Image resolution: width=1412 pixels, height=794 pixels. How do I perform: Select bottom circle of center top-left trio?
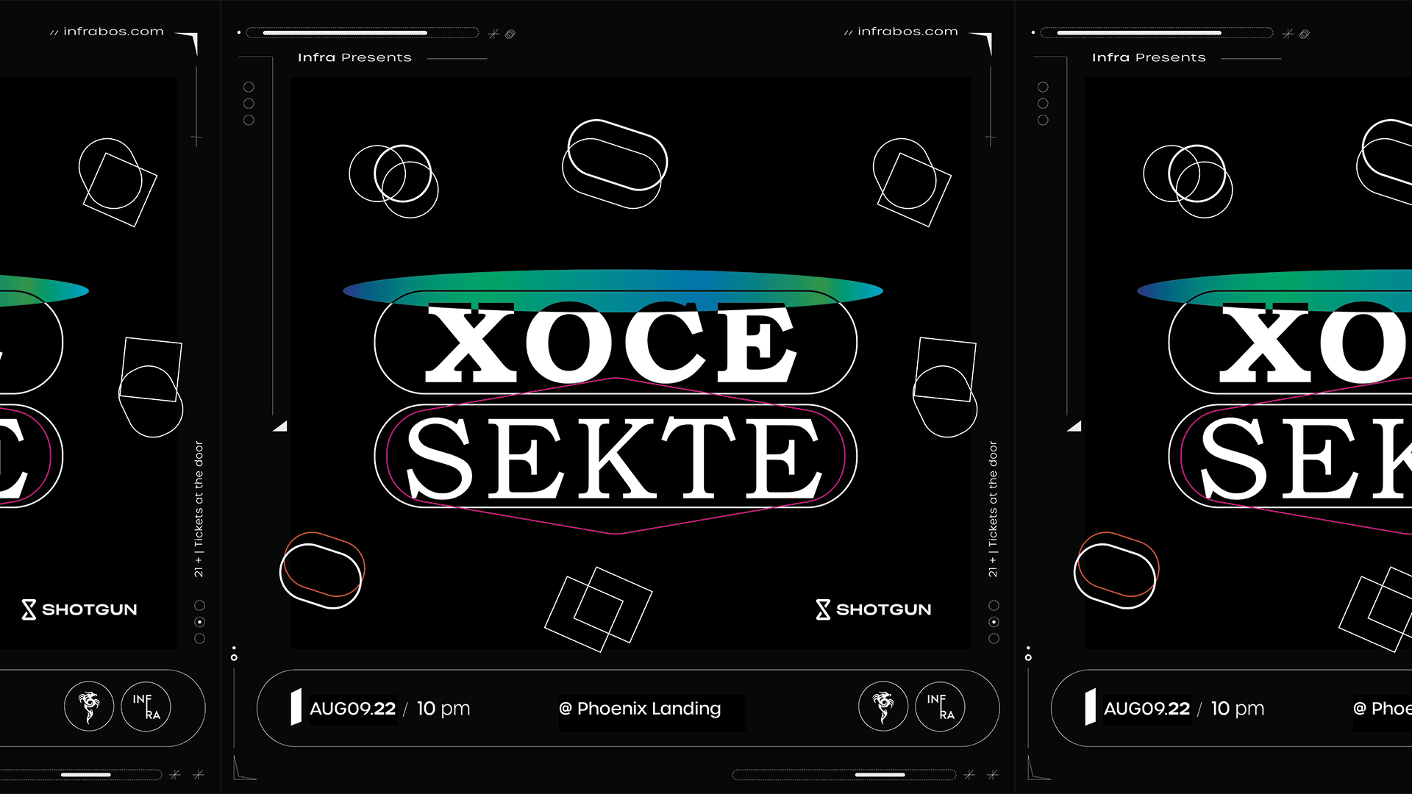coord(249,120)
